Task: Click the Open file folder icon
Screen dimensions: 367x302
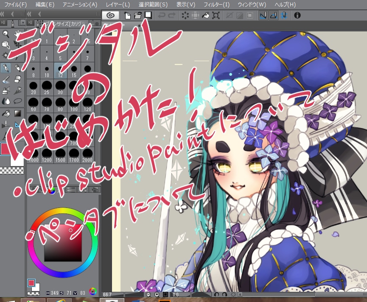Action: click(x=138, y=15)
